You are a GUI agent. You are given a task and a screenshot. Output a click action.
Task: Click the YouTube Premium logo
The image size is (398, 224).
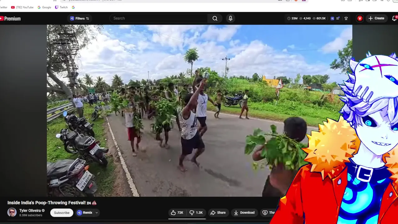[x=10, y=19]
